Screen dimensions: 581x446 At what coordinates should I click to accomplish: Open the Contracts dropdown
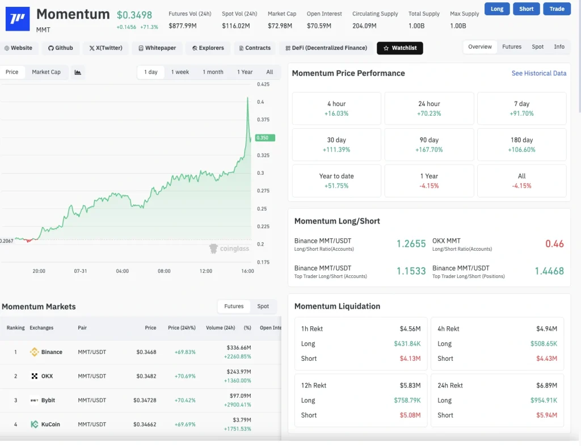255,48
